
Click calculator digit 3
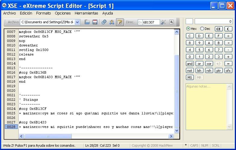tap(219, 57)
